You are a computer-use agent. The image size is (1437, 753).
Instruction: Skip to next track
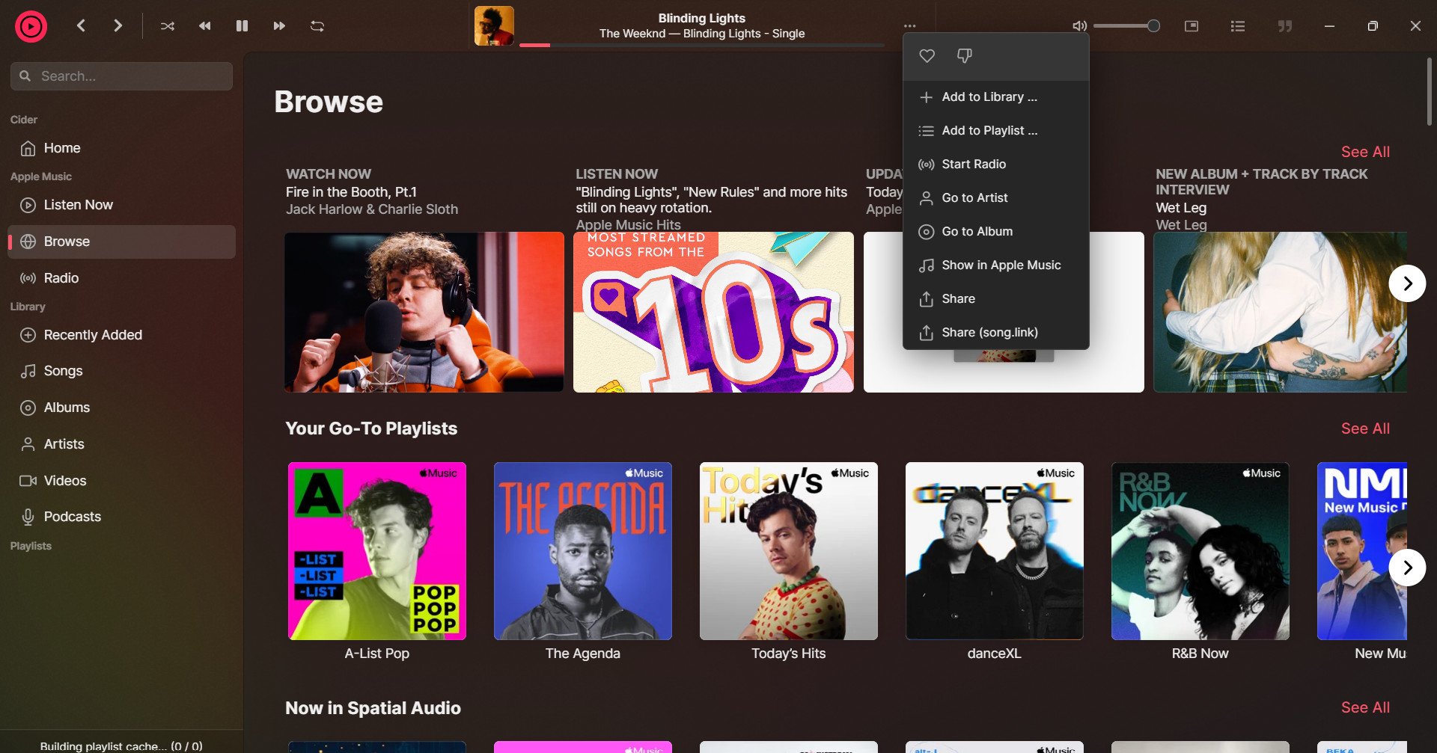pyautogui.click(x=279, y=26)
